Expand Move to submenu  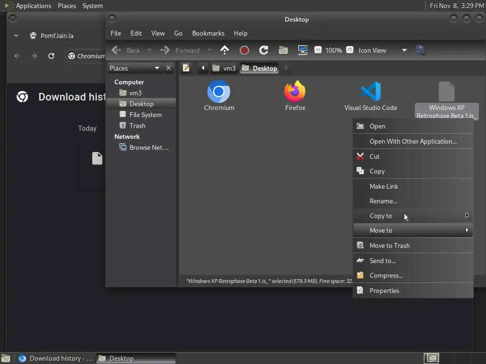pos(413,230)
